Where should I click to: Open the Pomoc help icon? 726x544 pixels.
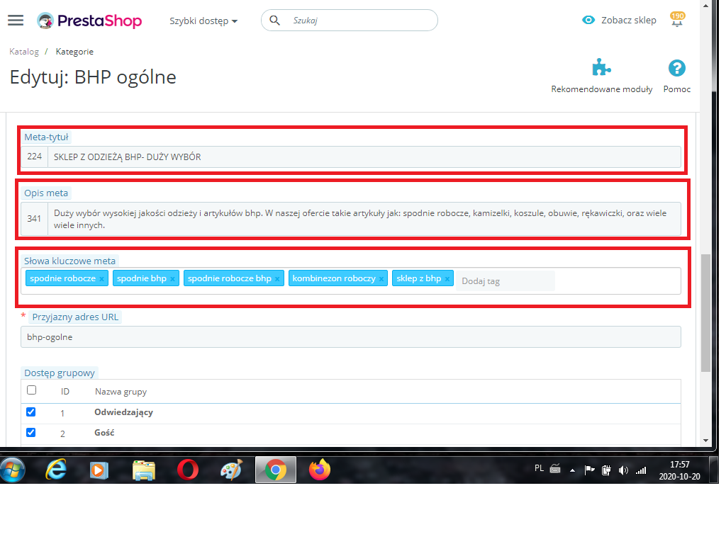tap(676, 69)
